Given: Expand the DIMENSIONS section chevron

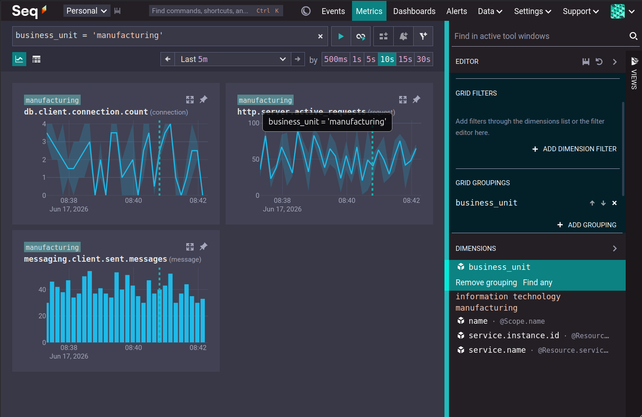Looking at the screenshot, I should click(x=615, y=249).
